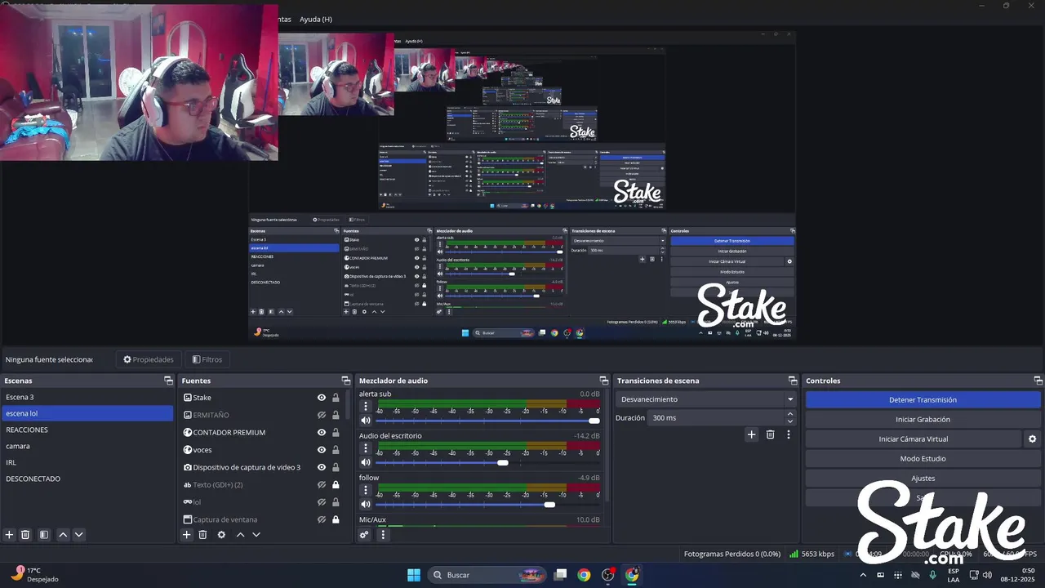Hide the CONTADOR PREMIUM source
The image size is (1045, 588).
pos(322,432)
